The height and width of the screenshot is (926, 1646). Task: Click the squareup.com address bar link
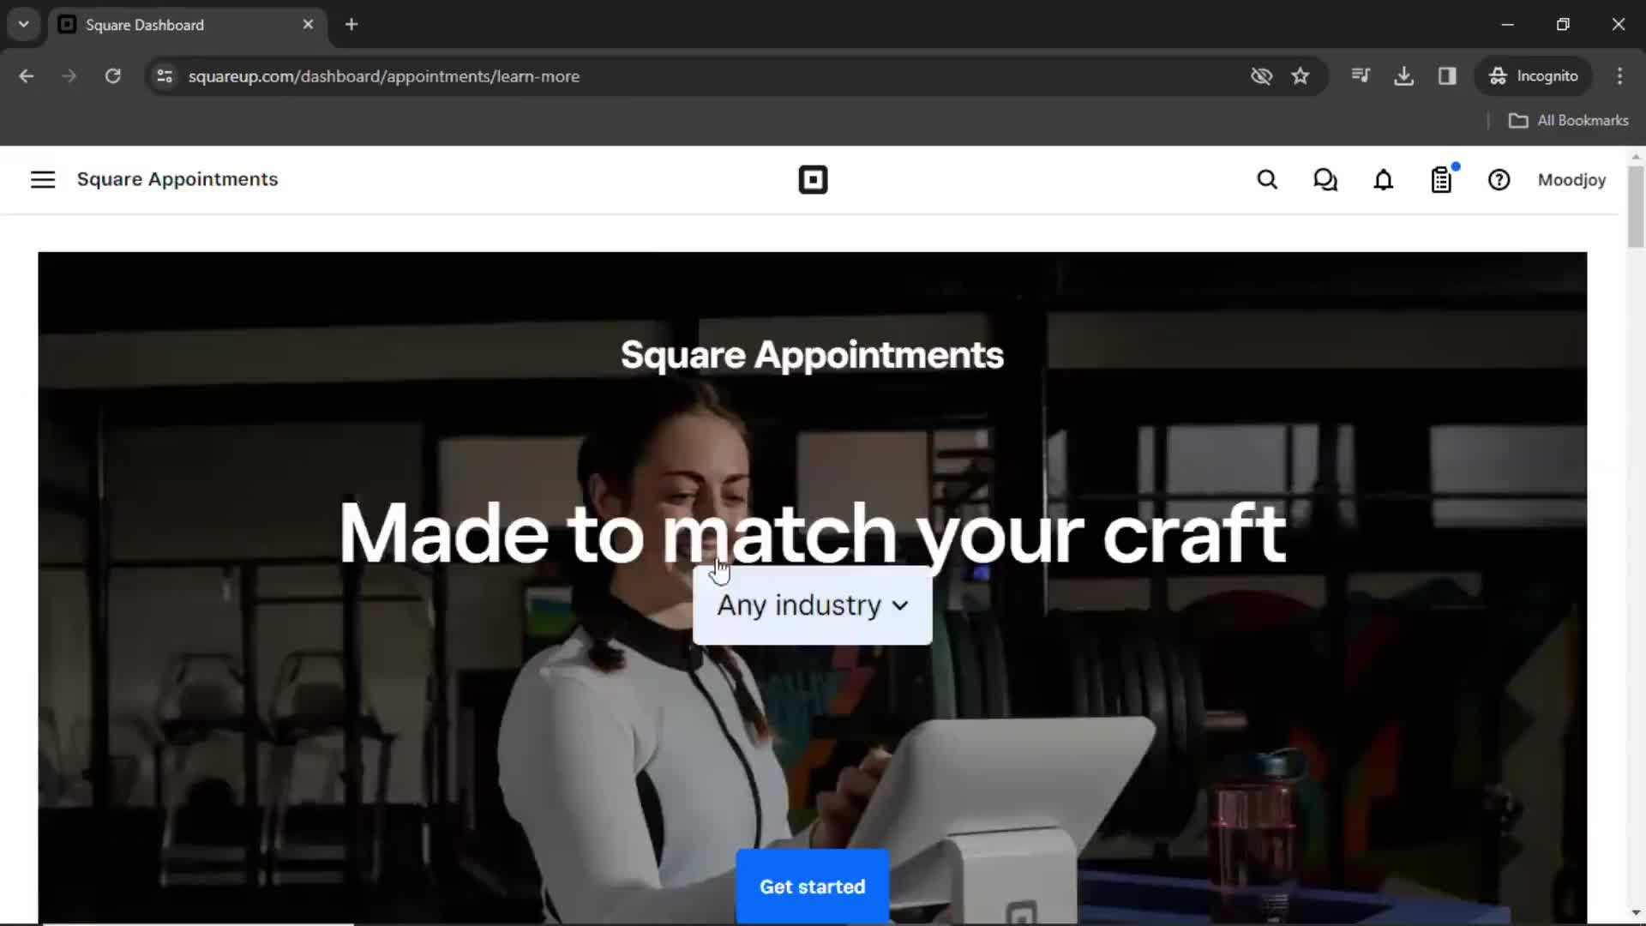click(383, 75)
